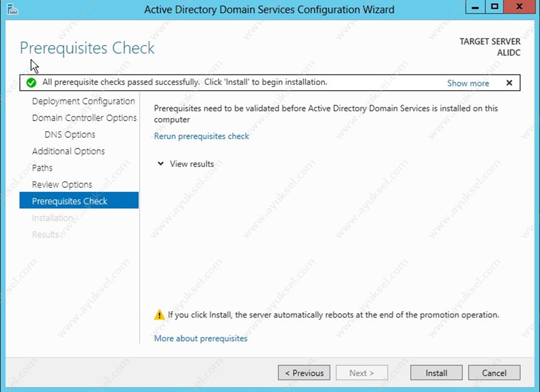Open Review Options step
540x392 pixels.
pyautogui.click(x=62, y=185)
